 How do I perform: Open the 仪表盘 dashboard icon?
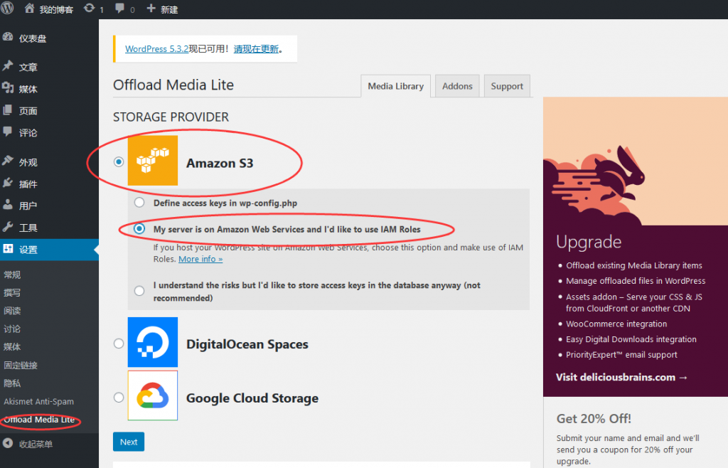click(x=7, y=38)
